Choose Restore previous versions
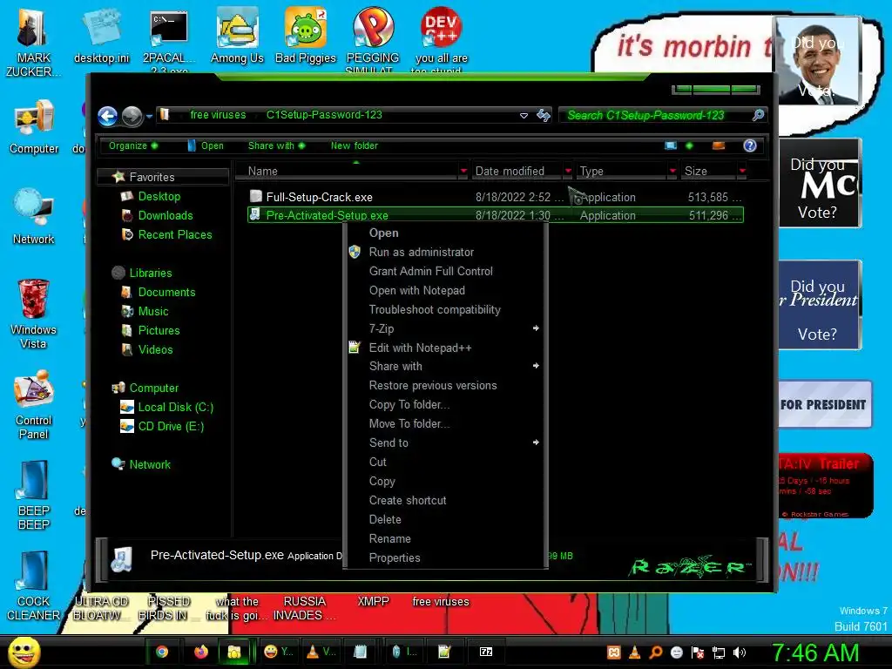 click(x=432, y=386)
